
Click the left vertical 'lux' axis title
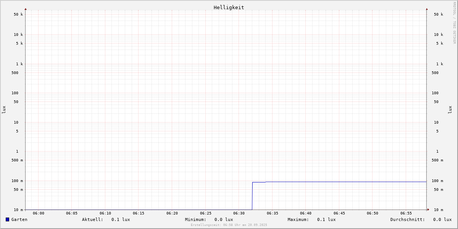(4, 110)
